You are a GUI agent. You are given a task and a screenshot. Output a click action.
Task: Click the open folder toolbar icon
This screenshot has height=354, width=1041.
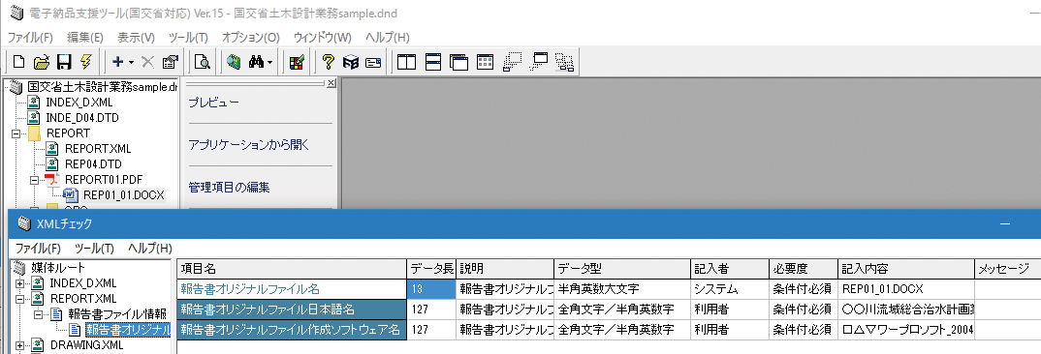[42, 62]
